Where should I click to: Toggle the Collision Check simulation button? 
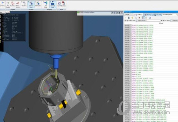tap(31, 5)
